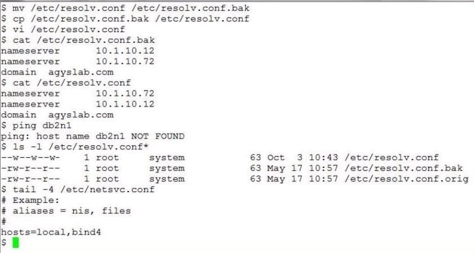Image resolution: width=474 pixels, height=253 pixels.
Task: Click the # Example: comment line
Action: (x=30, y=201)
